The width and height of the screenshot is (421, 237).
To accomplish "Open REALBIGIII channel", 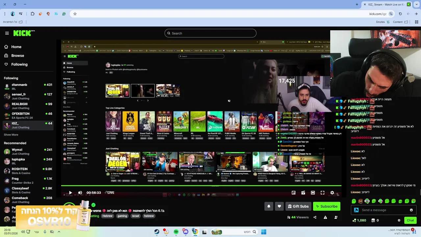I will (28, 106).
